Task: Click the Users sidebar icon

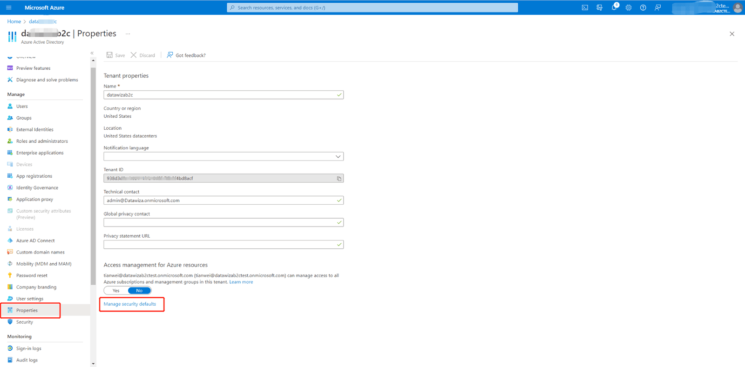Action: pyautogui.click(x=10, y=106)
